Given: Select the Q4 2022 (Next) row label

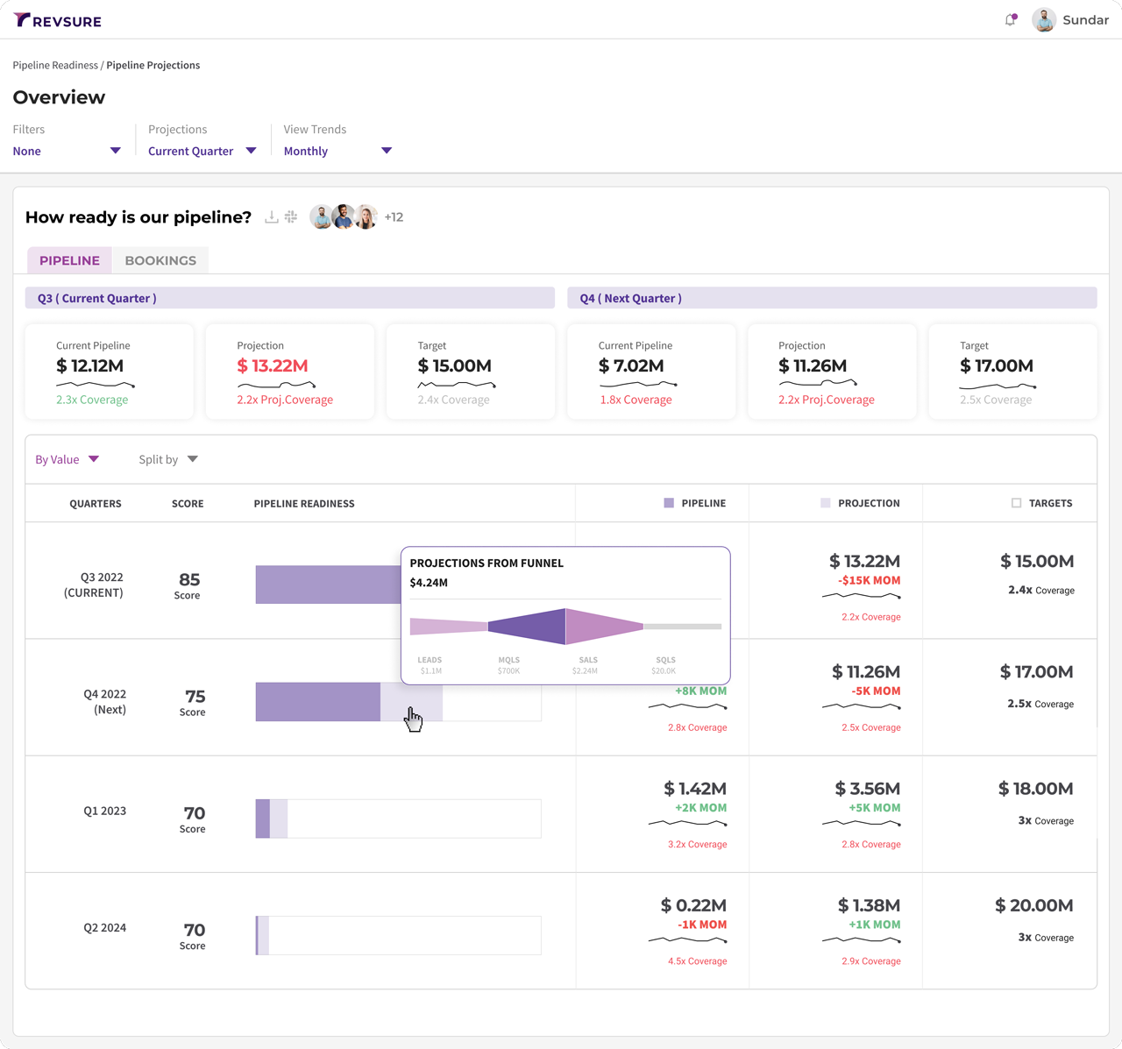Looking at the screenshot, I should pyautogui.click(x=104, y=702).
